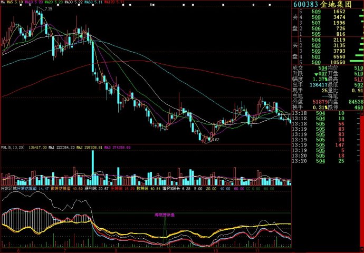
Task: Click the 幅度 value 1.37%
Action: pyautogui.click(x=320, y=79)
